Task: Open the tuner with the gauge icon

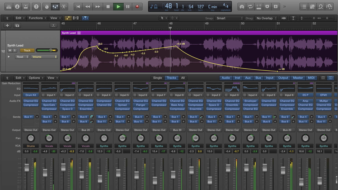Action: (x=242, y=7)
